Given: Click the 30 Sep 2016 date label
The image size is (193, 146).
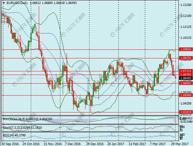Looking at the screenshot, I should (x=10, y=144).
